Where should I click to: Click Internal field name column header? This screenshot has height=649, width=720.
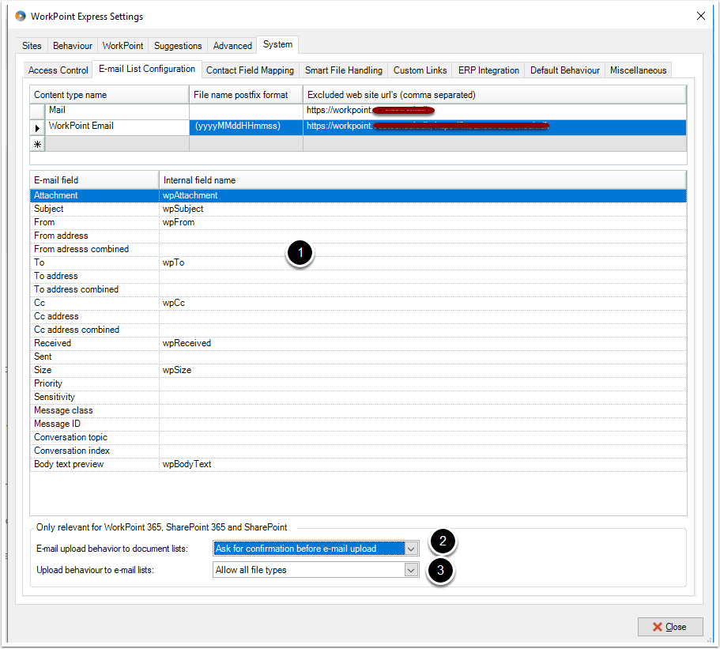(423, 180)
